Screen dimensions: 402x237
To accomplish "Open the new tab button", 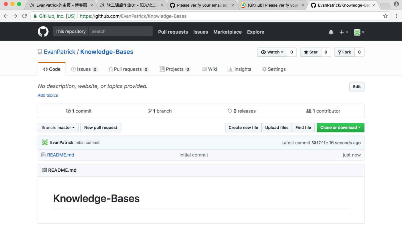I will coord(385,5).
